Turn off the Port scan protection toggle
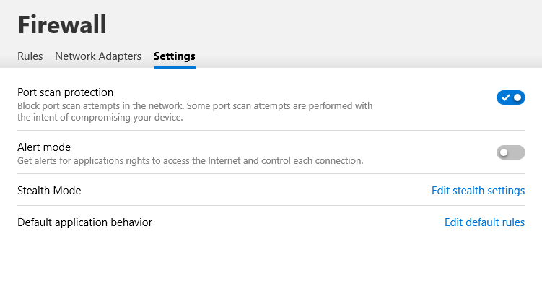This screenshot has height=304, width=542. [x=510, y=97]
